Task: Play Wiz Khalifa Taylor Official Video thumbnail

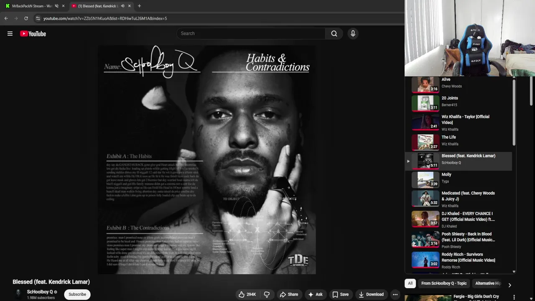Action: [425, 122]
